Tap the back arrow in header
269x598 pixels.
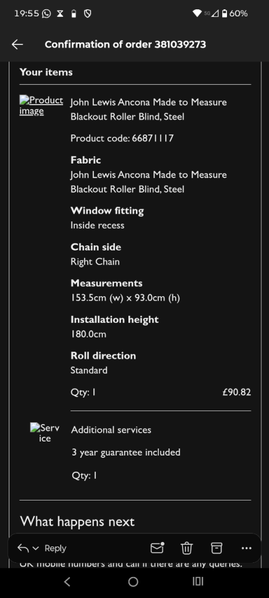coord(17,44)
